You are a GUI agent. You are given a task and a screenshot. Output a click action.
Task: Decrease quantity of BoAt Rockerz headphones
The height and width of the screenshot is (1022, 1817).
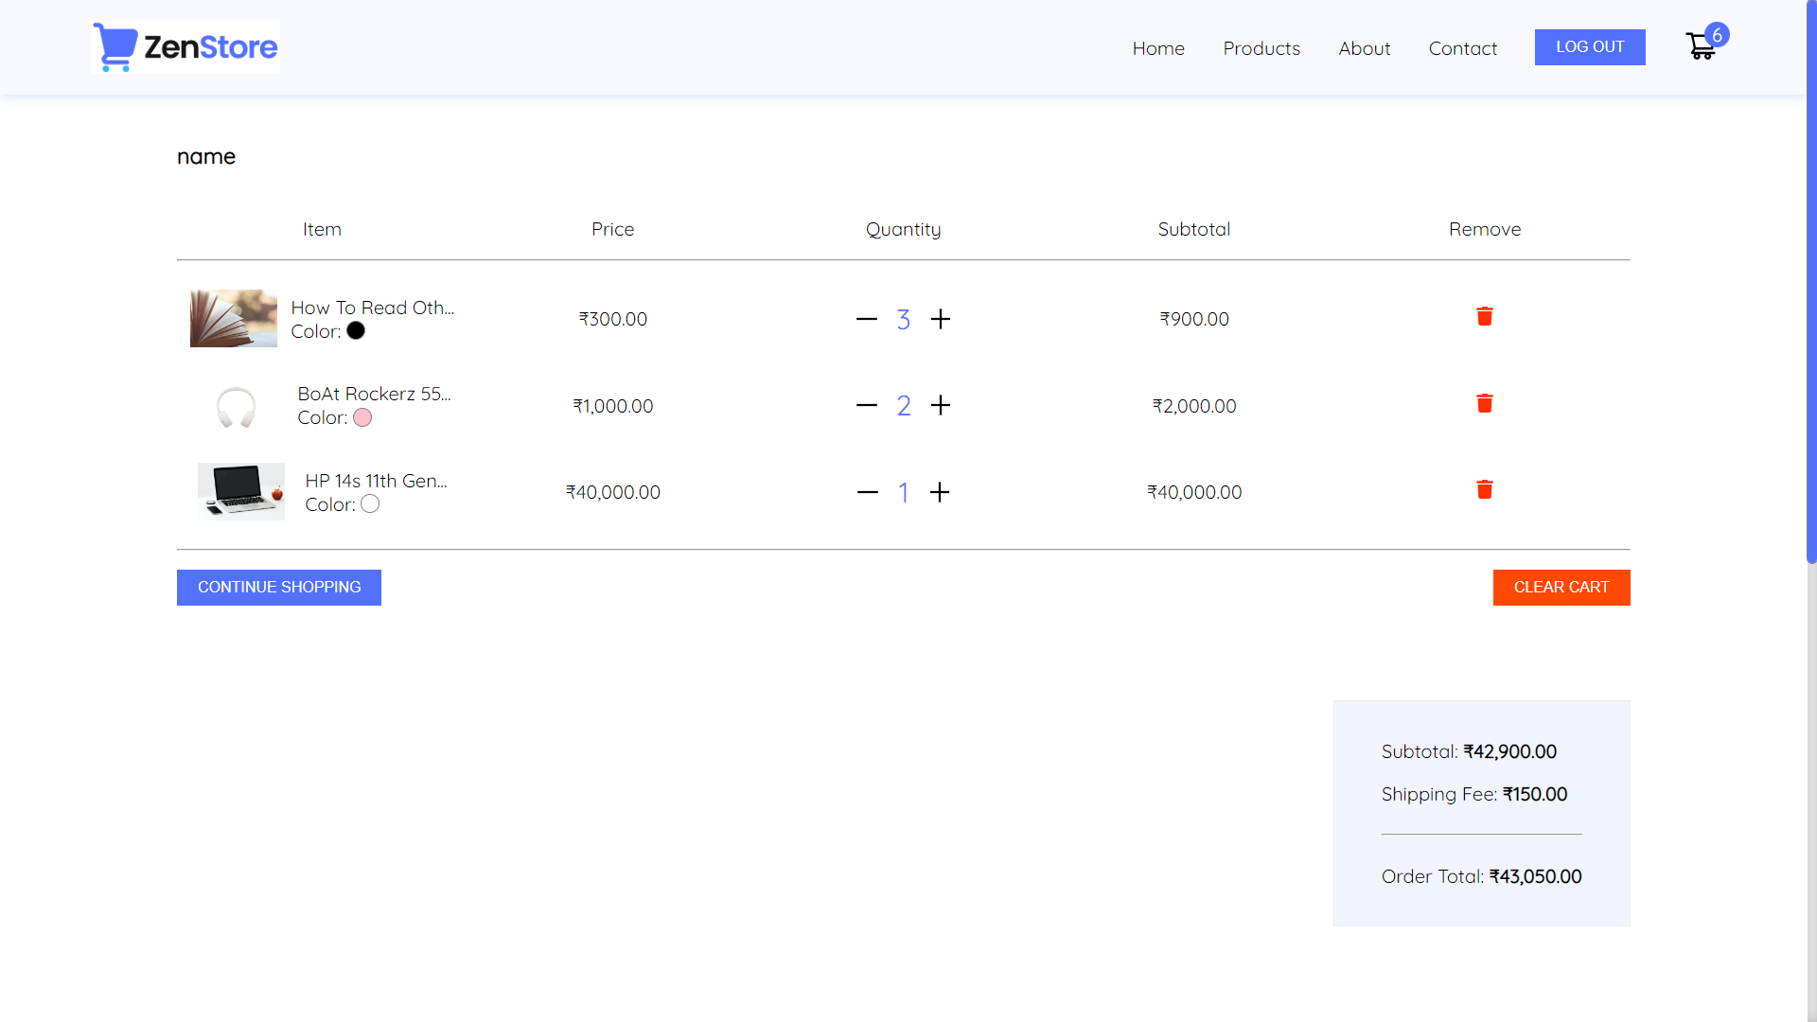click(x=867, y=406)
